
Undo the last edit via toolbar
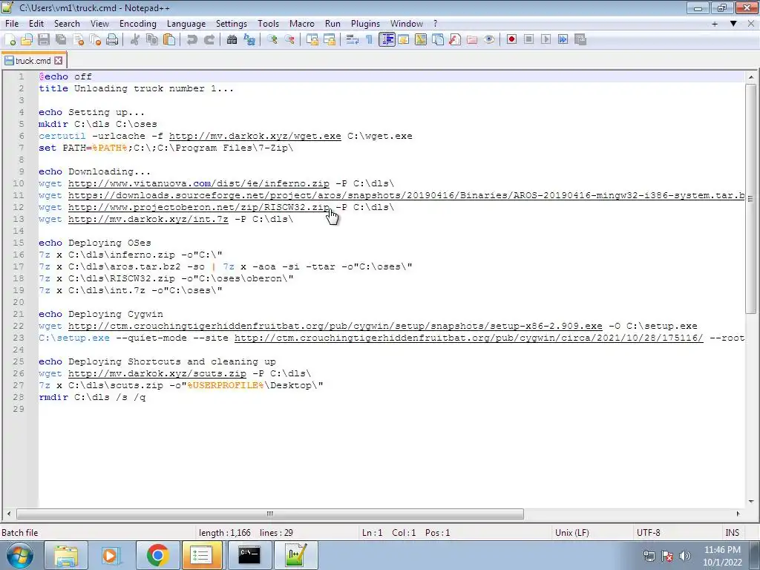click(192, 40)
